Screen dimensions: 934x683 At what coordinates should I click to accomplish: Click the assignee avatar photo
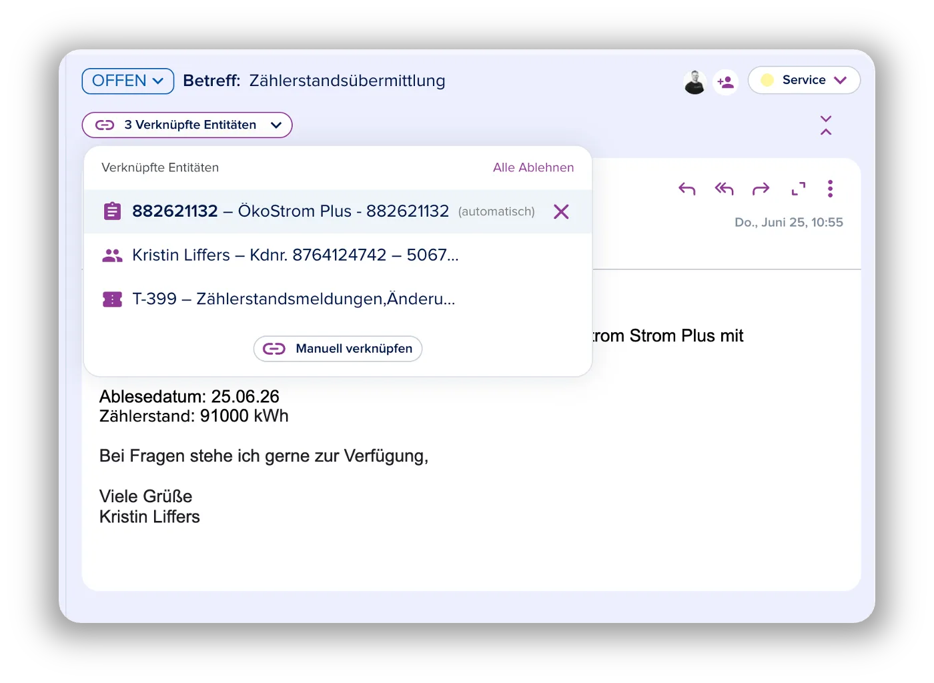[x=694, y=82]
